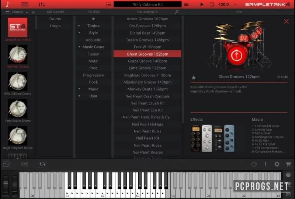The height and width of the screenshot is (199, 295).
Task: Open the parts list view icon
Action: 25,4
